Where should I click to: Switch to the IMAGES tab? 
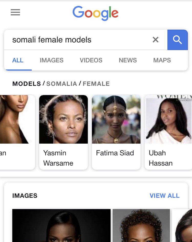click(51, 60)
